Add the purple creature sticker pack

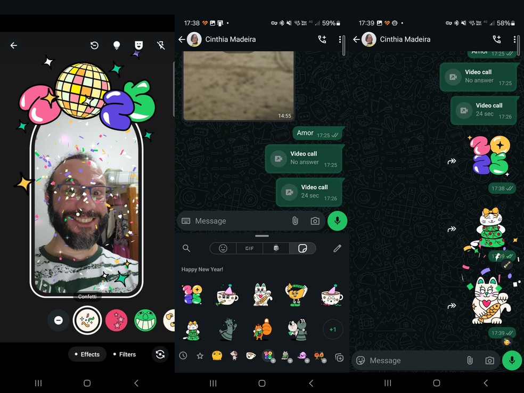coord(302,356)
